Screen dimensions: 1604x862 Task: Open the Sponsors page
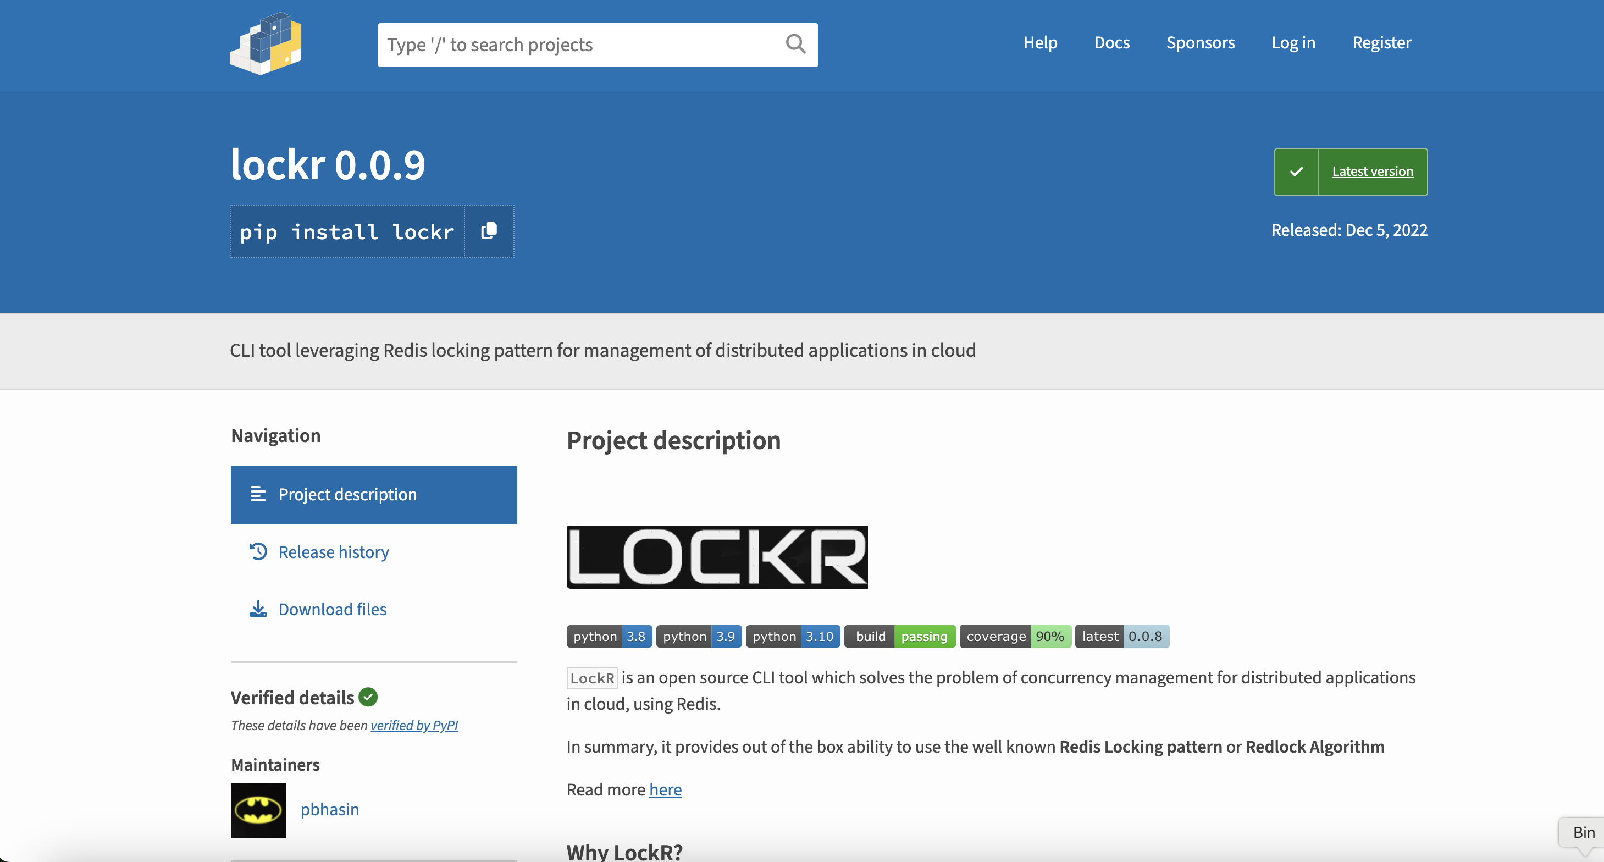1201,42
